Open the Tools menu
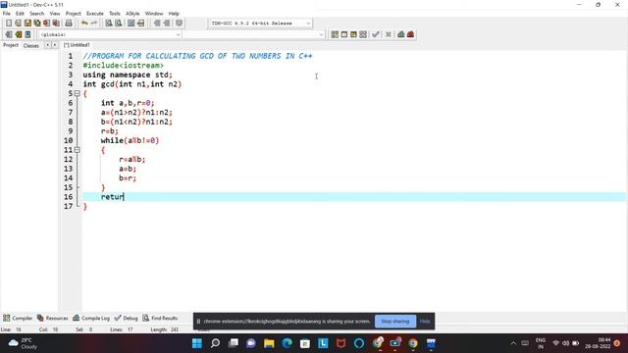The width and height of the screenshot is (628, 353). coord(115,13)
